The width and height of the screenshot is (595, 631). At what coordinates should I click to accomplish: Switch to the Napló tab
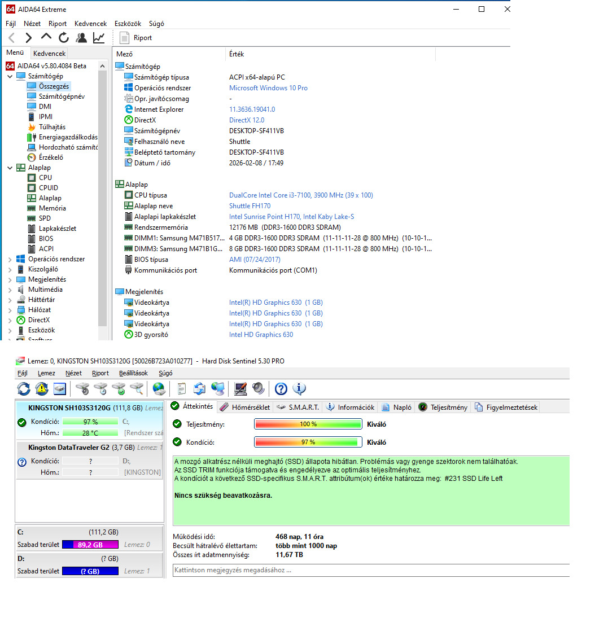click(x=397, y=407)
